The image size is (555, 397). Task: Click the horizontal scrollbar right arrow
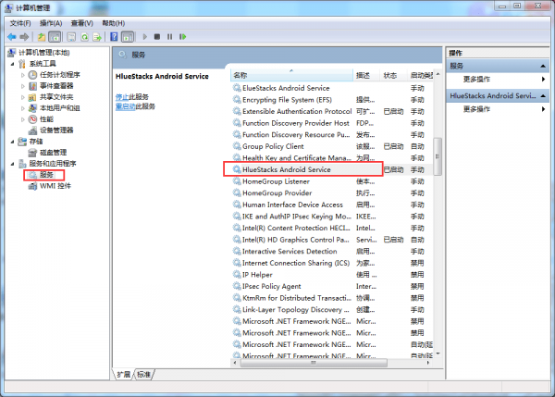(428, 363)
